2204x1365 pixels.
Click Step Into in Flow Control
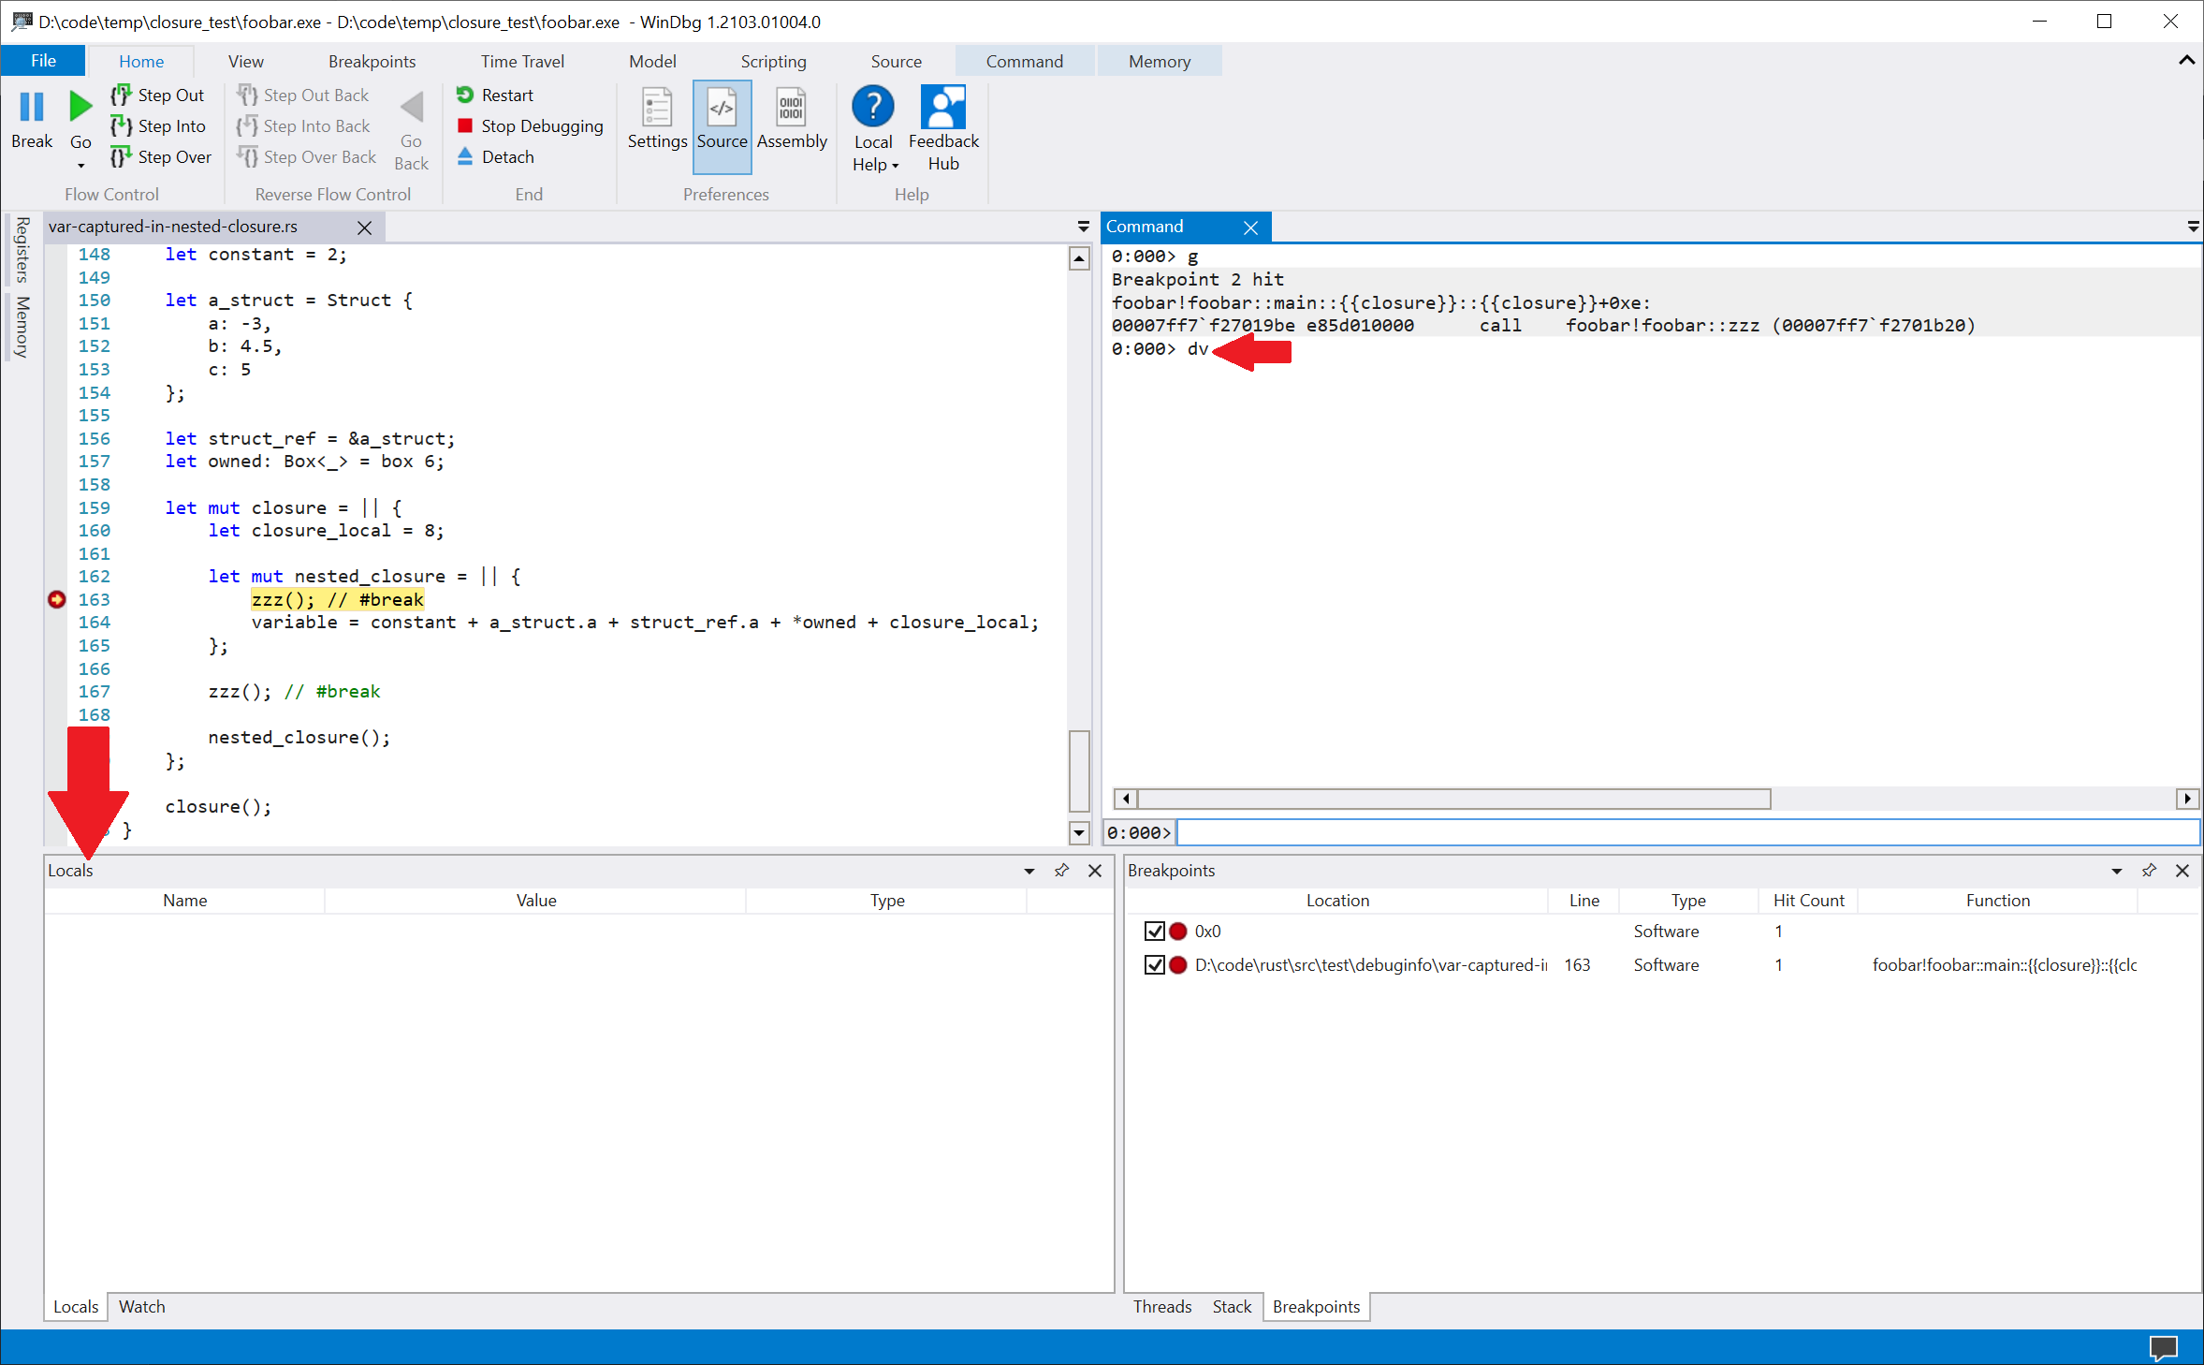coord(158,125)
